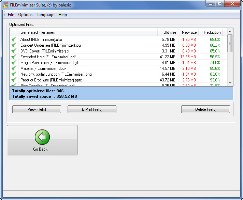Click green checkmark beside DVD Covers tif
Image resolution: width=243 pixels, height=200 pixels.
click(x=14, y=51)
